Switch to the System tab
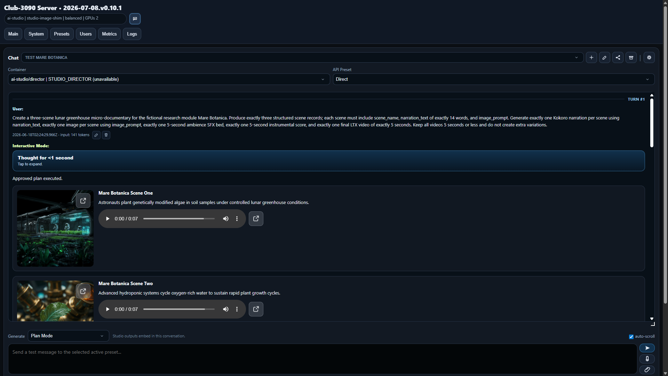Viewport: 668px width, 376px height. tap(36, 34)
